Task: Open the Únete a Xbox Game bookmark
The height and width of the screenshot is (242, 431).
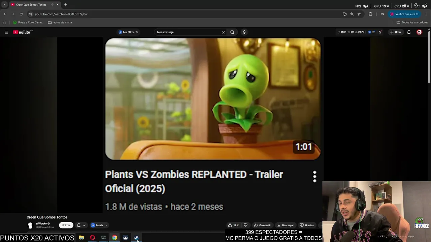Action: (28, 23)
